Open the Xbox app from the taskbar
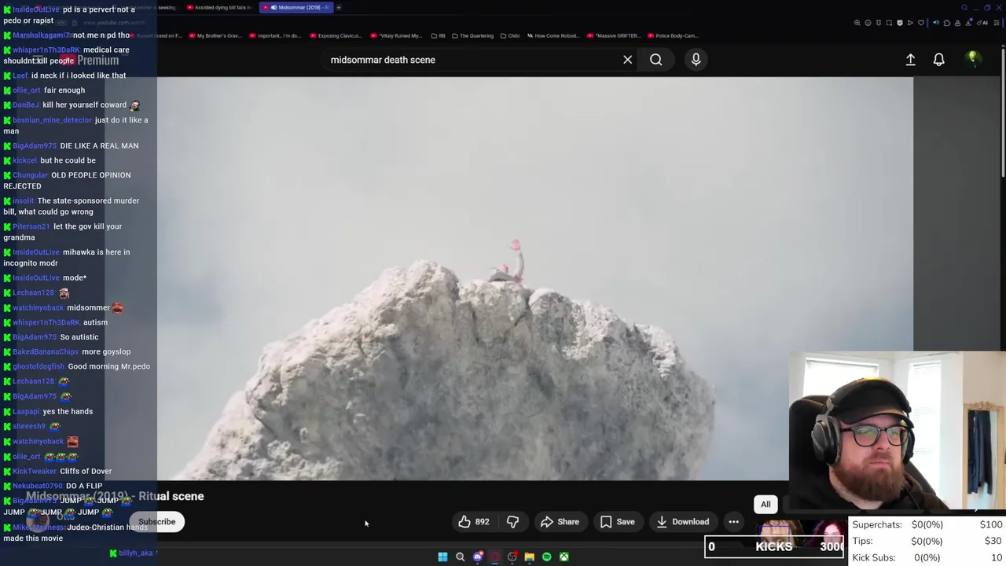Viewport: 1006px width, 566px height. click(x=564, y=557)
